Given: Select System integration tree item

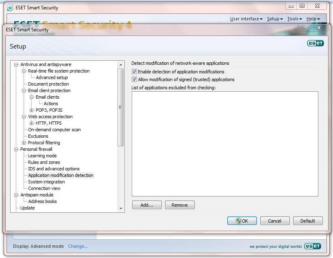Looking at the screenshot, I should [46, 182].
